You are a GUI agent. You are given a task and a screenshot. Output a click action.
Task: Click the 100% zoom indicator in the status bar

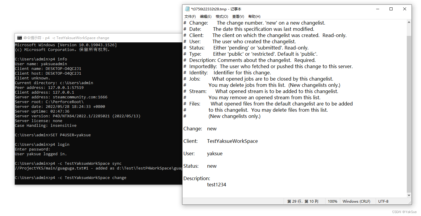(333, 201)
